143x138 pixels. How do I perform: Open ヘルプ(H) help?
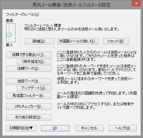point(123,128)
